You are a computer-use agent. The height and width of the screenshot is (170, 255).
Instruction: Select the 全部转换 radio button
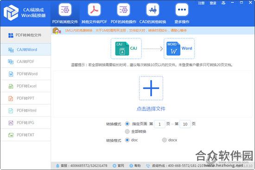[x=127, y=131]
